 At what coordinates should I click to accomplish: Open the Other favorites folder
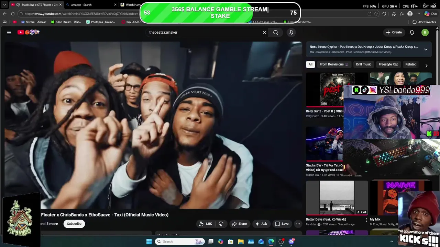tap(424, 22)
